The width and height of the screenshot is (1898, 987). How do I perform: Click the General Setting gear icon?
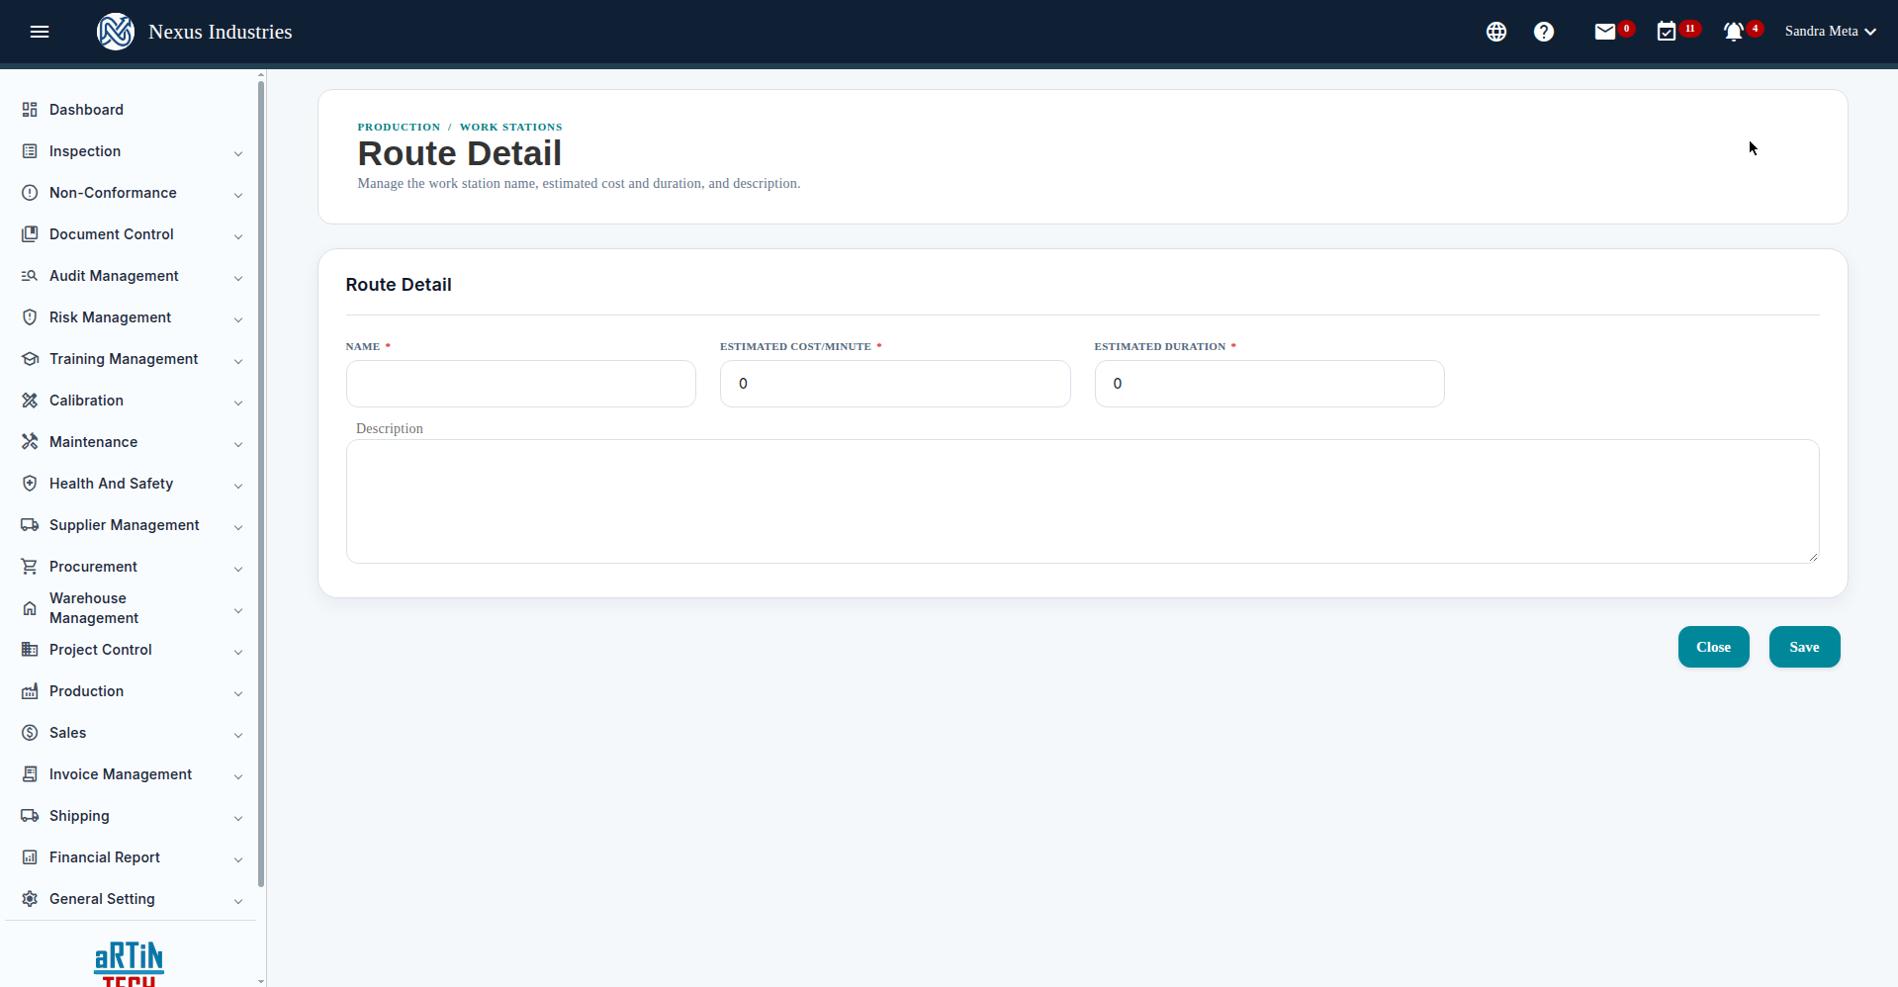coord(30,899)
